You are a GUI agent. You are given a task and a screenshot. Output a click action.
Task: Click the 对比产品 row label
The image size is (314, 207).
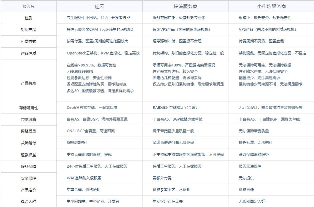coord(29,29)
